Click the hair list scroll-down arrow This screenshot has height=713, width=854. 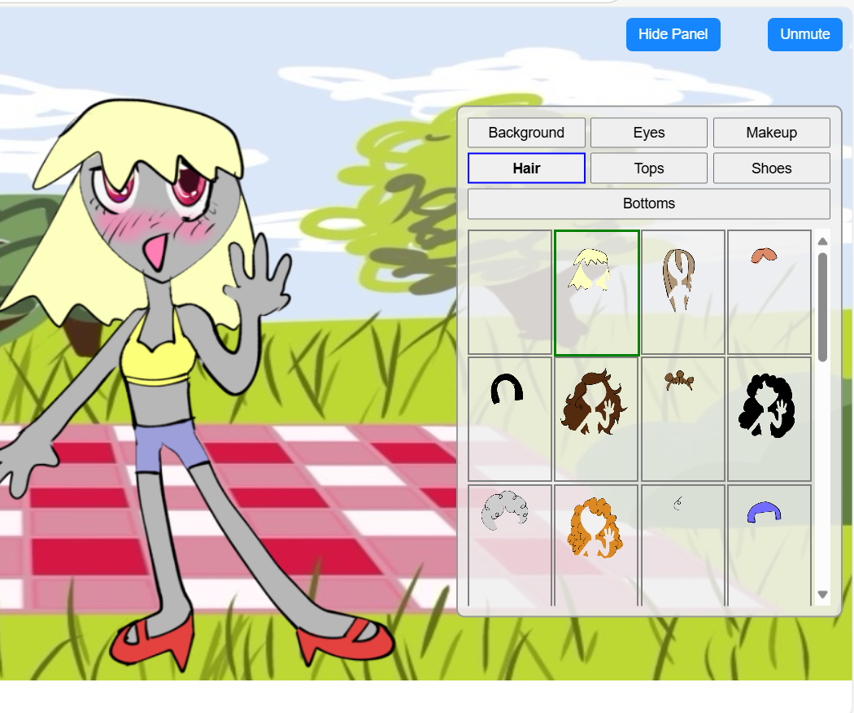click(822, 594)
